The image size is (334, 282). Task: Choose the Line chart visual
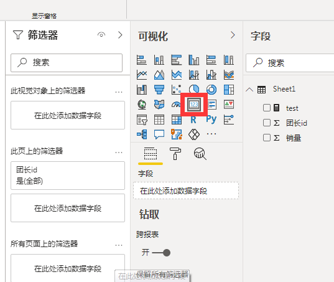tap(142, 75)
